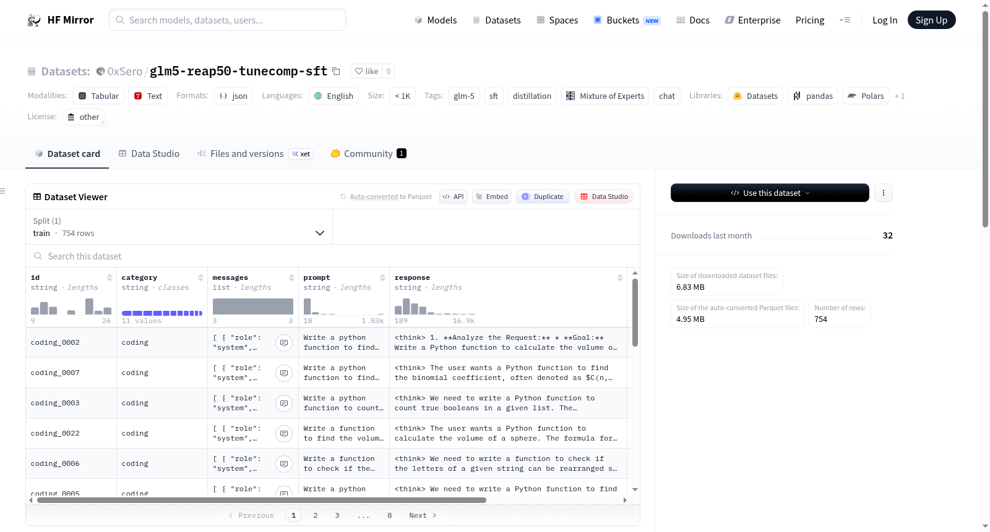
Task: Open the left sidebar hamburger icon
Action: click(2, 191)
